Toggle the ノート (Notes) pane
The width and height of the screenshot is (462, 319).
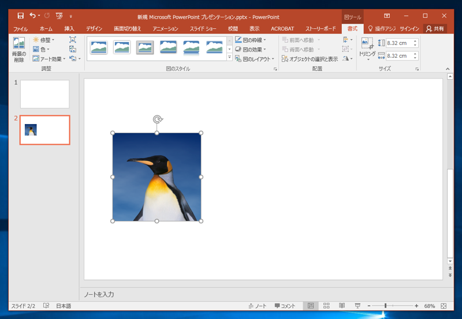pyautogui.click(x=258, y=306)
